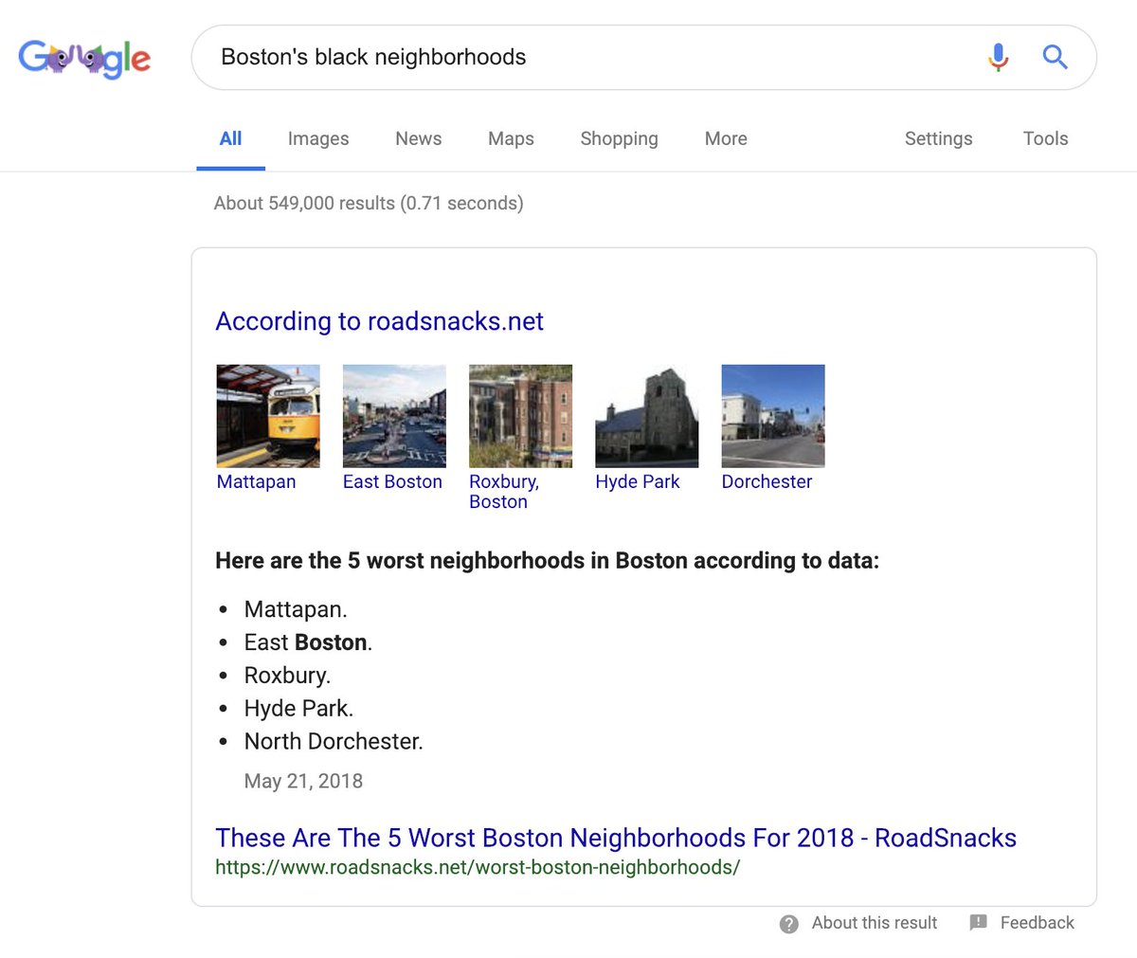Screen dimensions: 1137x958
Task: Click the East Boston street thumbnail
Action: [394, 416]
